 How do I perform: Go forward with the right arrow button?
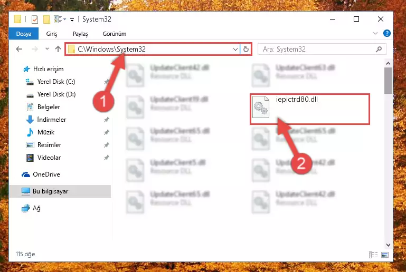pyautogui.click(x=35, y=49)
